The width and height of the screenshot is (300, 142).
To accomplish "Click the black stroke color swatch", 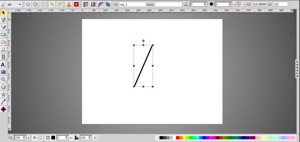I will click(53, 138).
